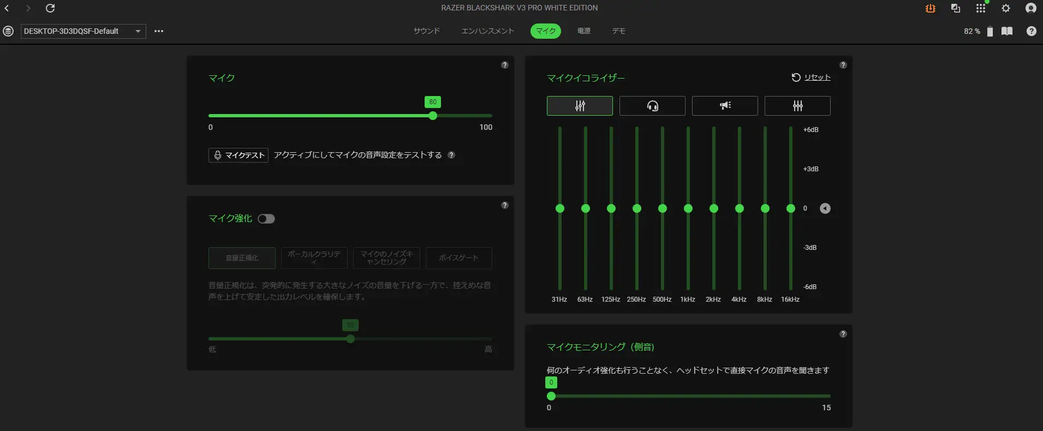The image size is (1043, 431).
Task: Select the headset equalizer preset
Action: (652, 106)
